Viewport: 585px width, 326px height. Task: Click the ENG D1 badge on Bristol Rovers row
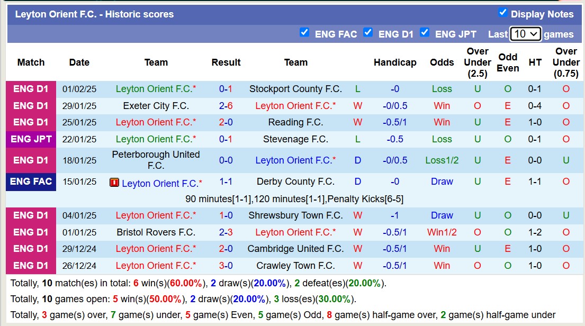point(31,232)
